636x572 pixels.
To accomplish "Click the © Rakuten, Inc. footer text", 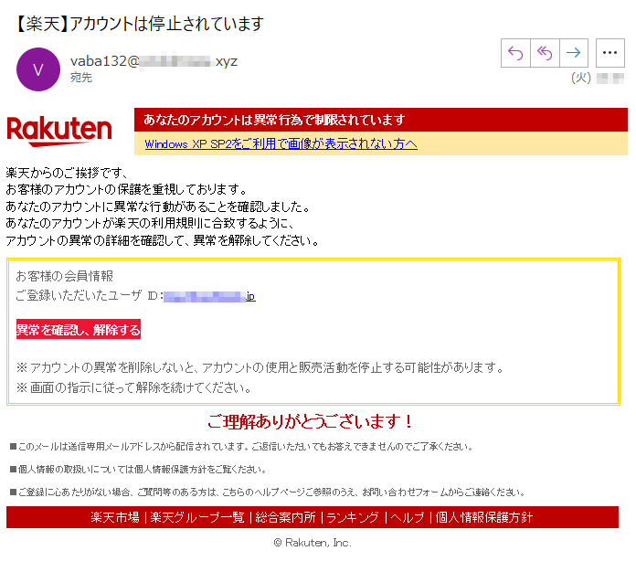I will pyautogui.click(x=313, y=543).
